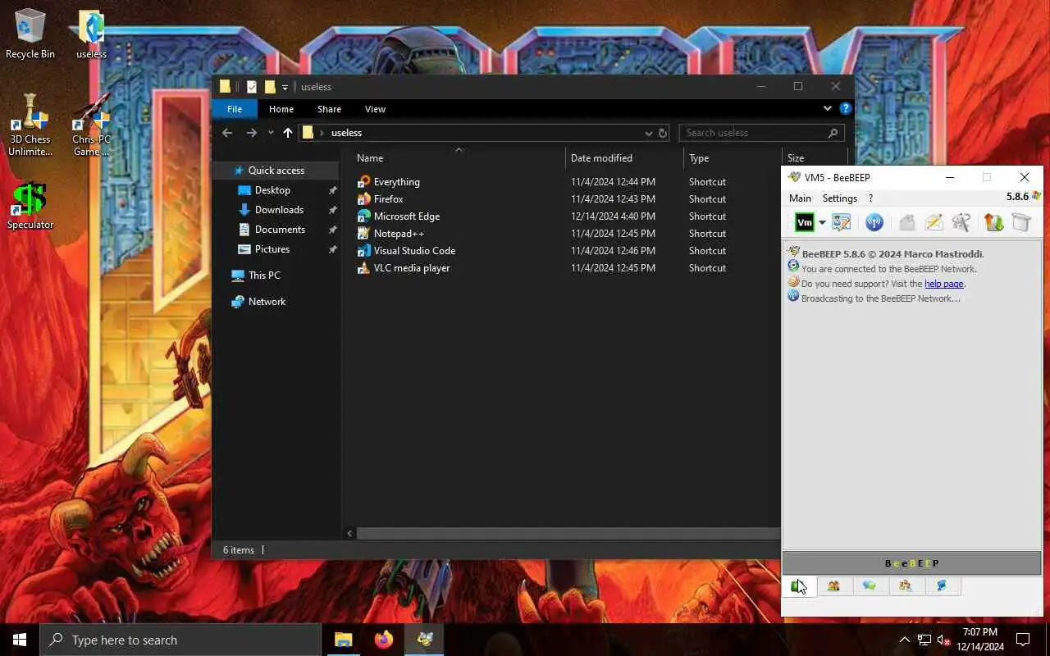The height and width of the screenshot is (656, 1050).
Task: Select the 3D Chess Unlimited desktop icon
Action: tap(30, 125)
